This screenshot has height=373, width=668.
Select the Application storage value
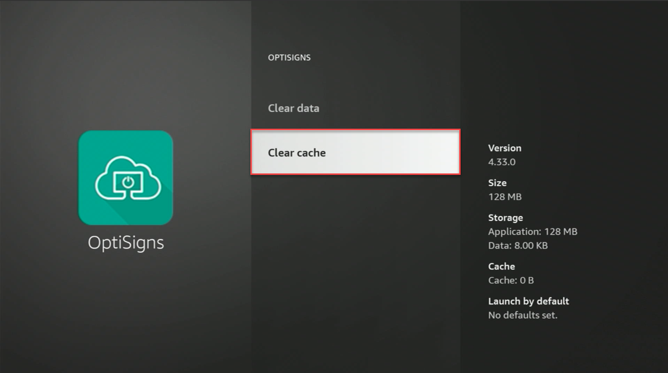point(533,231)
